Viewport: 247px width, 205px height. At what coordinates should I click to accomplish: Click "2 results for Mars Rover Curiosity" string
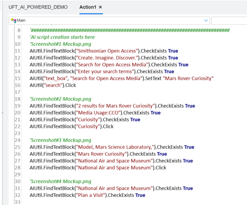pyautogui.click(x=115, y=106)
